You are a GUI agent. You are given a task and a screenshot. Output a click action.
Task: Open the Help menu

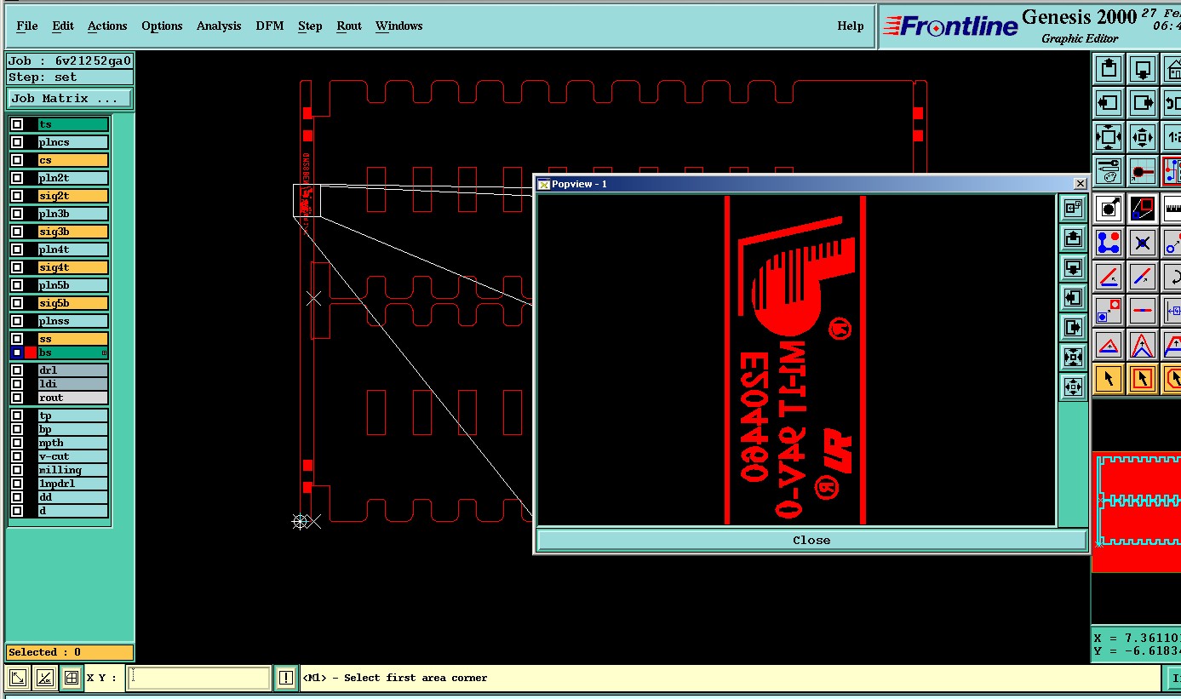(x=851, y=26)
